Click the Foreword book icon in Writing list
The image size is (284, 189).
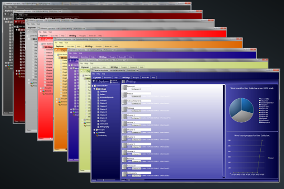(x=124, y=88)
